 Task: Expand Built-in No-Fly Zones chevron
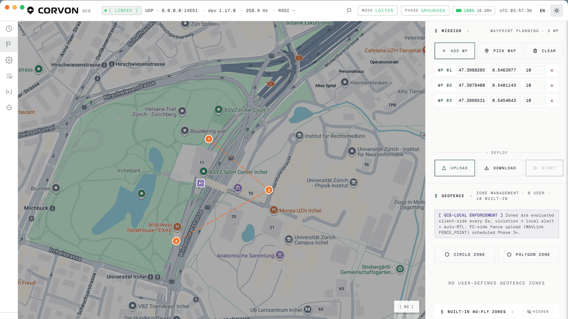tap(513, 312)
